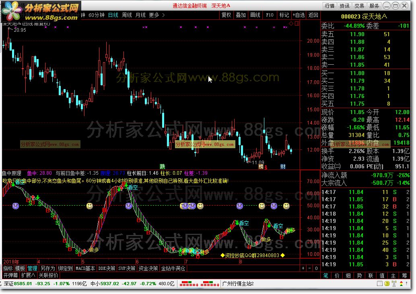
Task: Open the 交易 menu in title bar
Action: pos(359,6)
